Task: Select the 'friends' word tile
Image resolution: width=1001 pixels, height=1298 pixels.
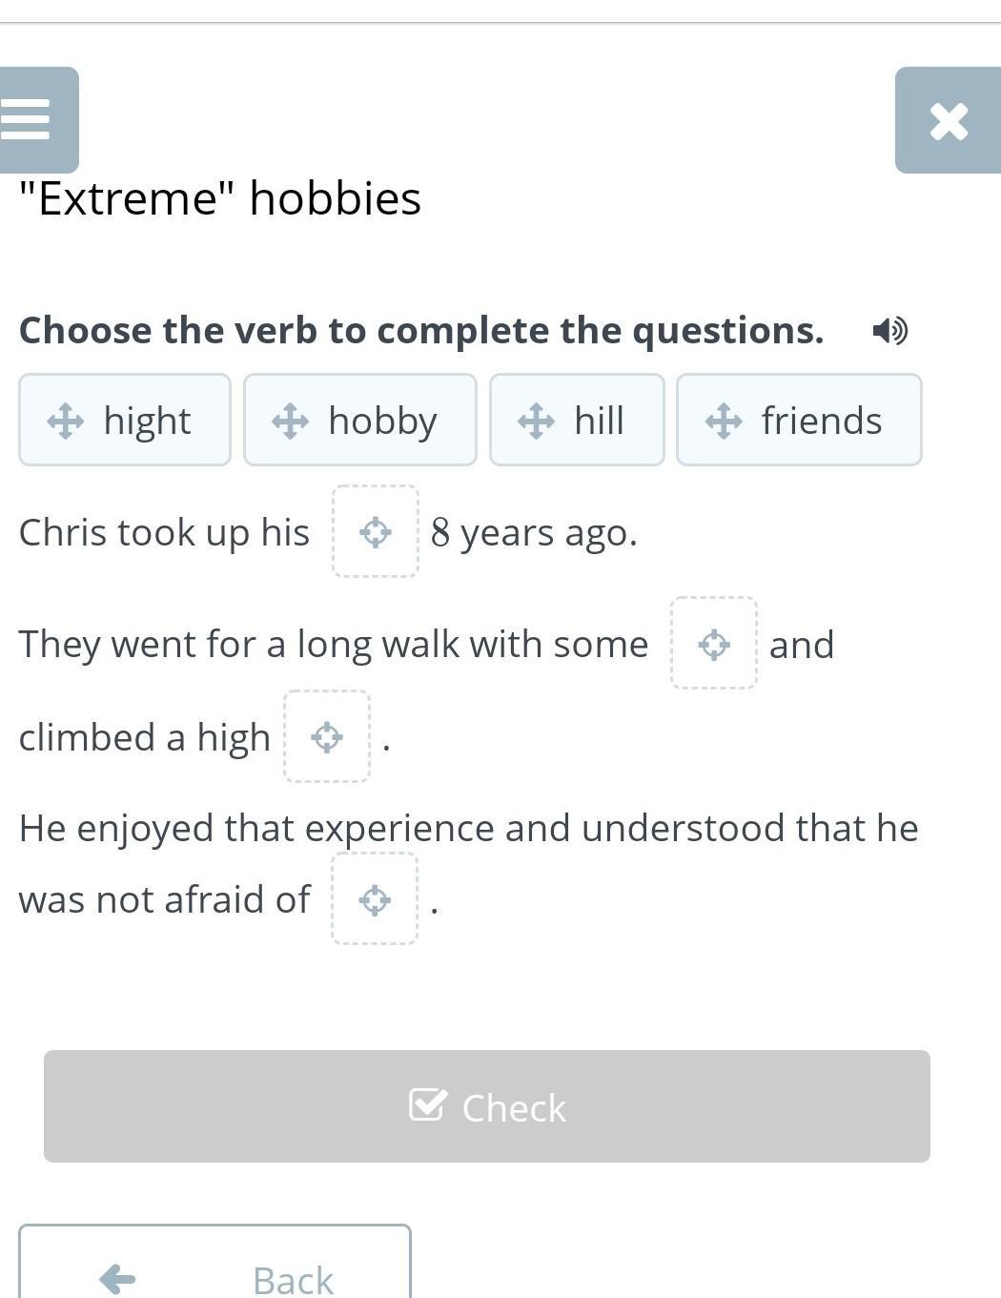Action: tap(799, 420)
